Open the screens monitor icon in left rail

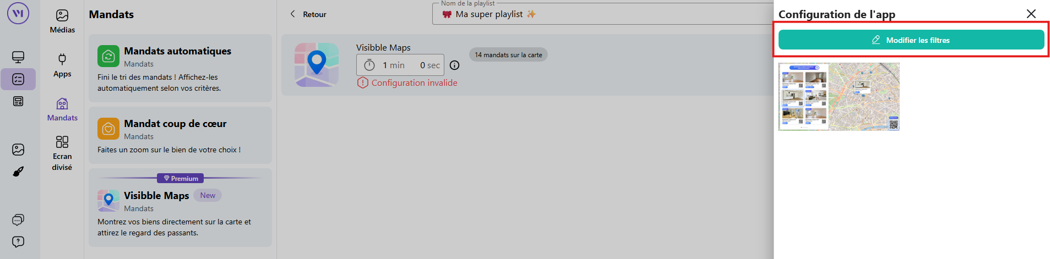[18, 57]
